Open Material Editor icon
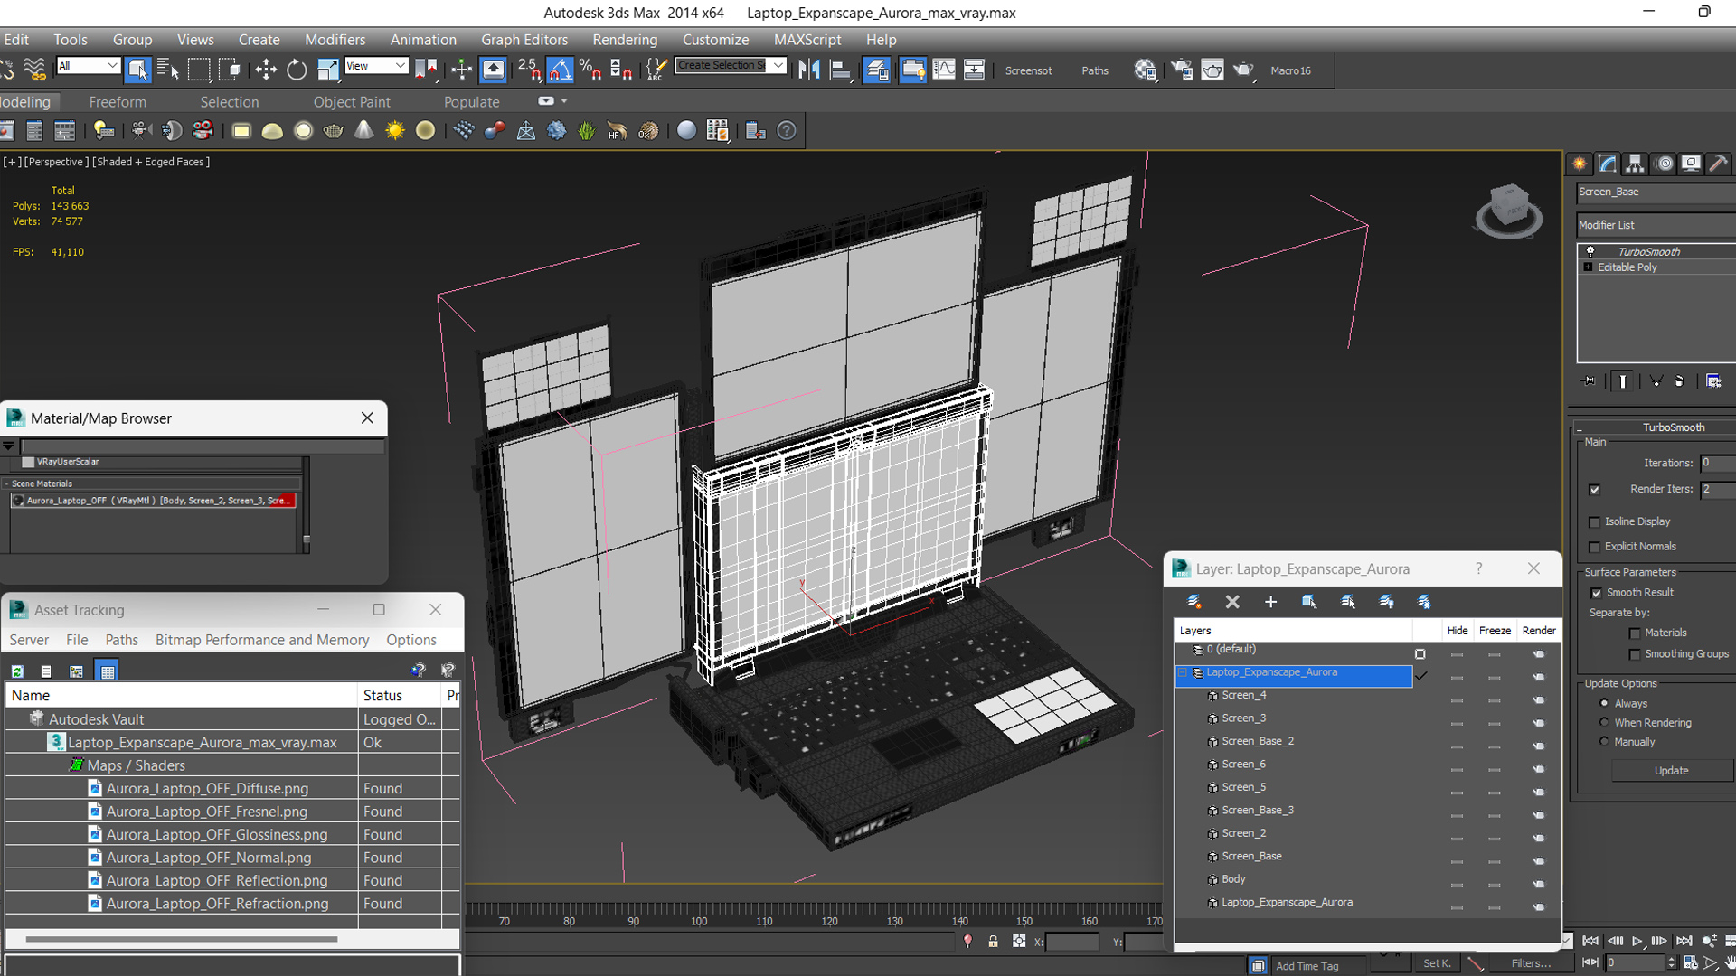Image resolution: width=1736 pixels, height=976 pixels. point(1146,70)
